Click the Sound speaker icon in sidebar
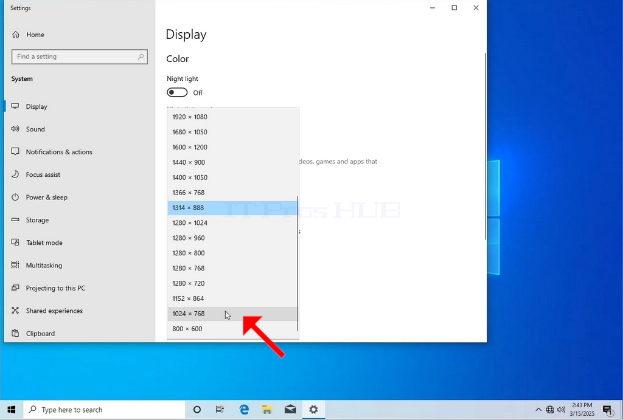Viewport: 623px width, 420px height. pos(15,129)
